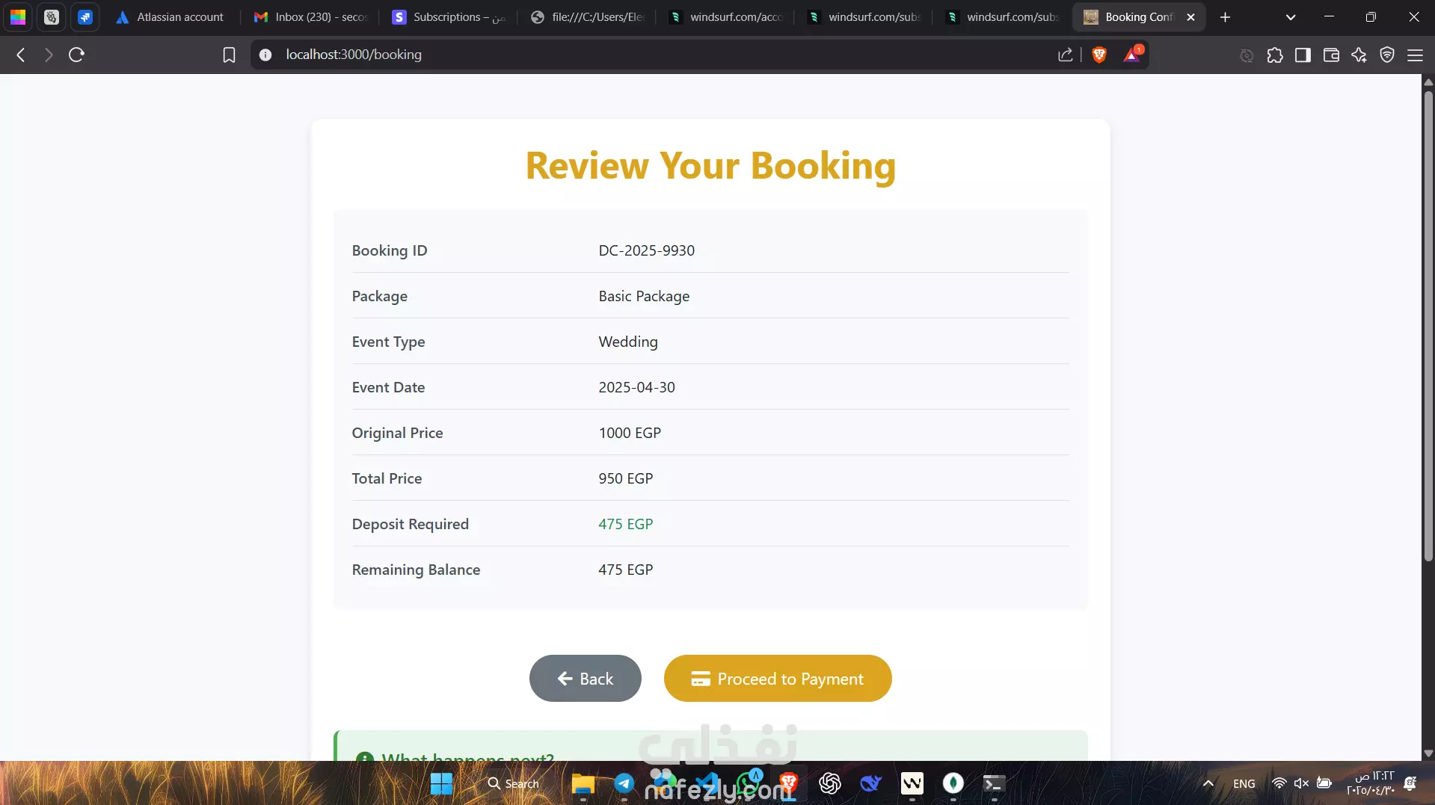Switch to the file:///C:/Users tab
The height and width of the screenshot is (805, 1435).
pyautogui.click(x=588, y=16)
